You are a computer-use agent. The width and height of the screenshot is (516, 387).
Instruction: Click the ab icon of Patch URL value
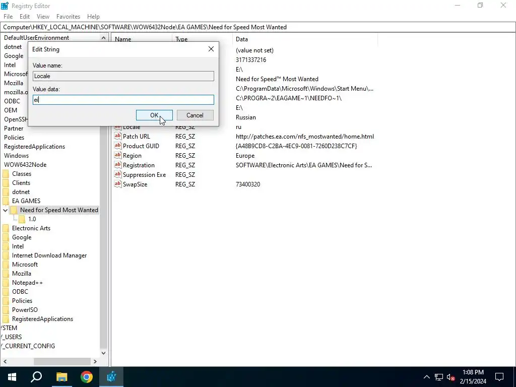point(118,136)
